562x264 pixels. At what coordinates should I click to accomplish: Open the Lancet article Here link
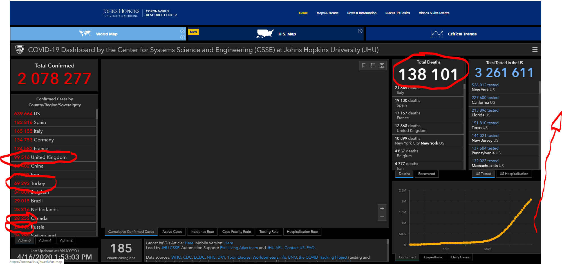point(189,243)
